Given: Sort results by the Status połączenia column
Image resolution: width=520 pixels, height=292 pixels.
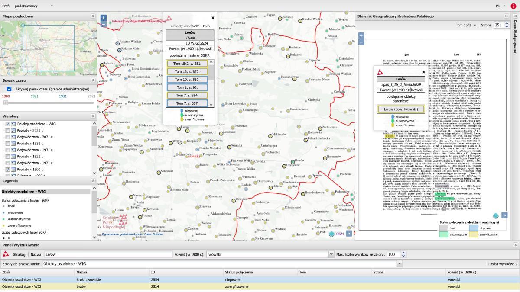Looking at the screenshot, I should tap(260, 272).
